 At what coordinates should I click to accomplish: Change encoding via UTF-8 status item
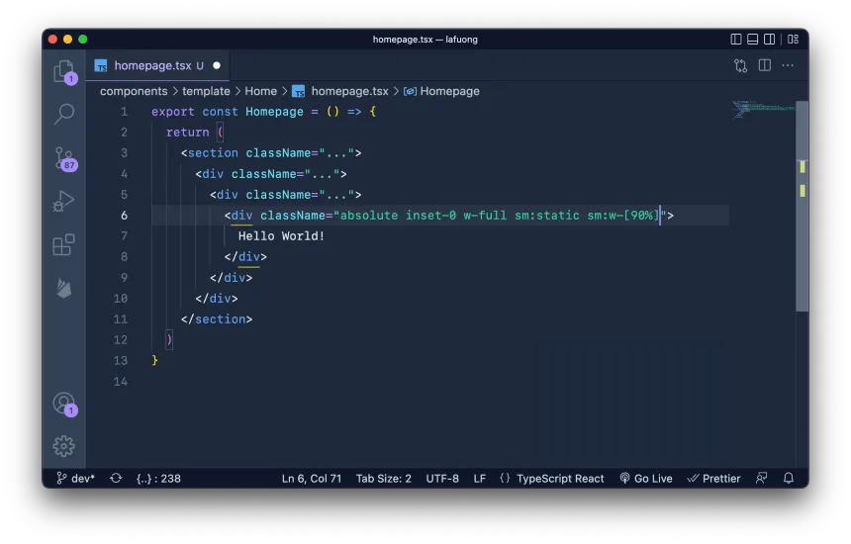(442, 479)
